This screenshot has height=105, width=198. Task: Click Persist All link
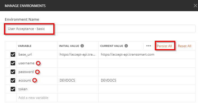click(164, 46)
